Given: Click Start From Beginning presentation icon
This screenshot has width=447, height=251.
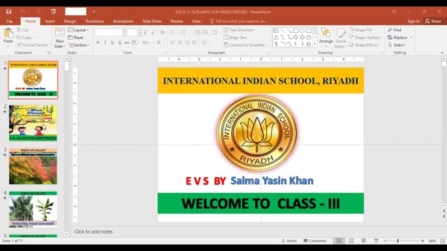Looking at the screenshot, I should [x=53, y=12].
